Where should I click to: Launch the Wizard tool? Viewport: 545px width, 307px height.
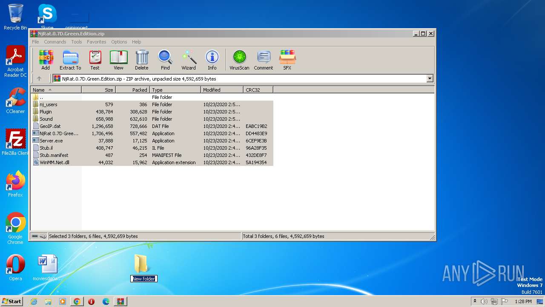click(189, 60)
